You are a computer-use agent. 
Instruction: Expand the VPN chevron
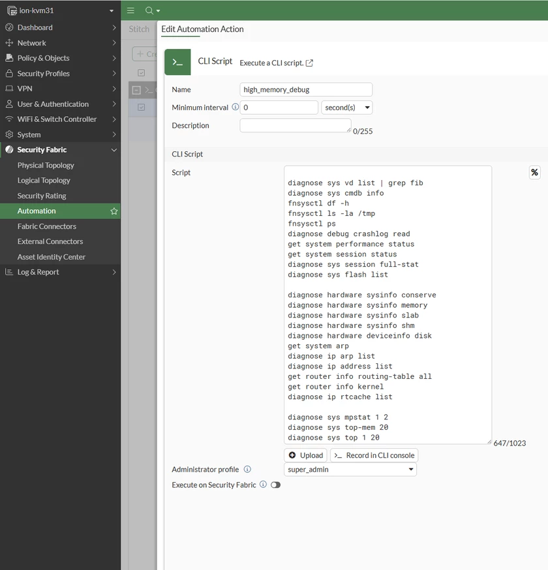114,89
